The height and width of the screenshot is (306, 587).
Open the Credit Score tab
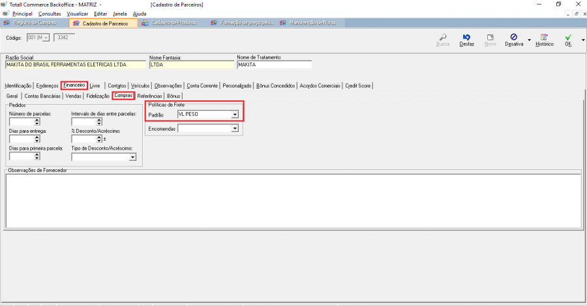pyautogui.click(x=358, y=85)
